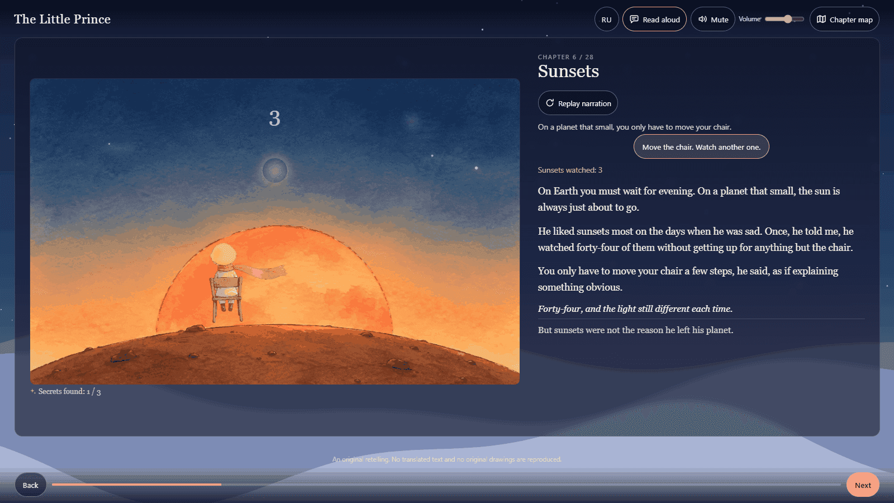Adjust the Volume slider handle

click(x=788, y=19)
